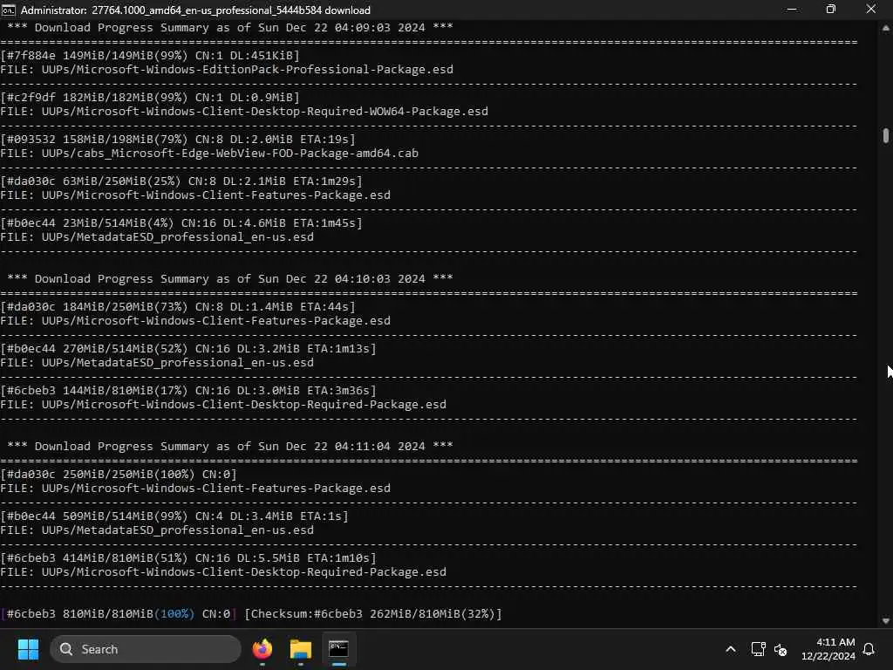The image size is (893, 670).
Task: Click the #da030c 63MiB/250MiB(25%) line
Action: [x=181, y=181]
